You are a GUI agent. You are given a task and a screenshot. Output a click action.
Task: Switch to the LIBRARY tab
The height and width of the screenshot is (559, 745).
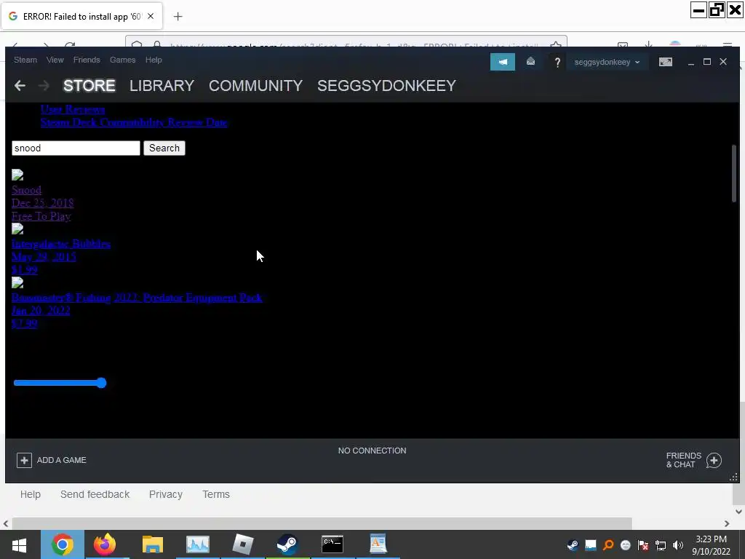[162, 86]
